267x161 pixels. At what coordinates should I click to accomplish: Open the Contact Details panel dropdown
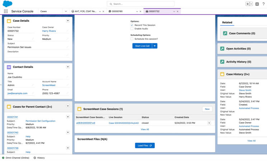(68, 67)
